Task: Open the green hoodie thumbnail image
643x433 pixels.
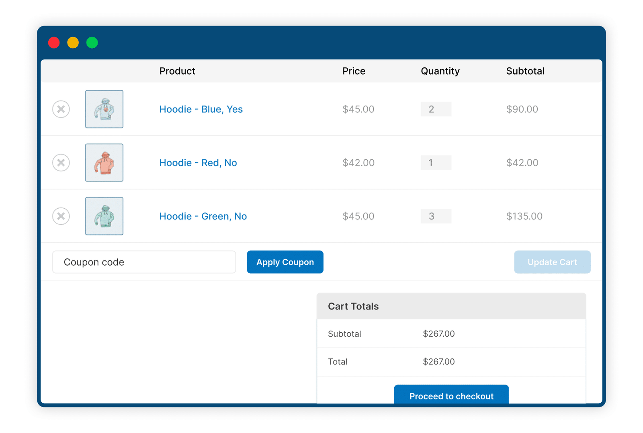Action: coord(104,216)
